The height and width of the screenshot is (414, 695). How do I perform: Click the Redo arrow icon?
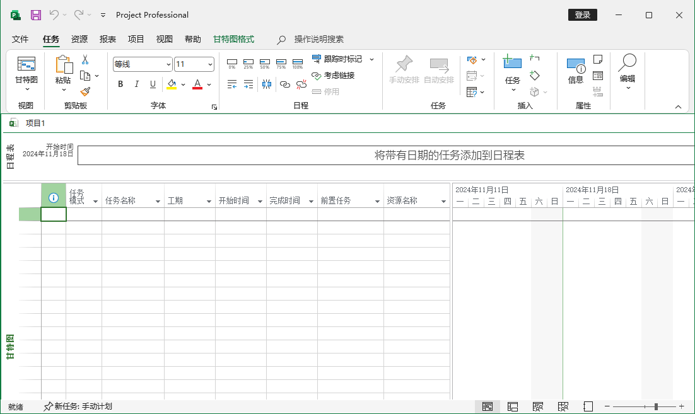point(78,14)
